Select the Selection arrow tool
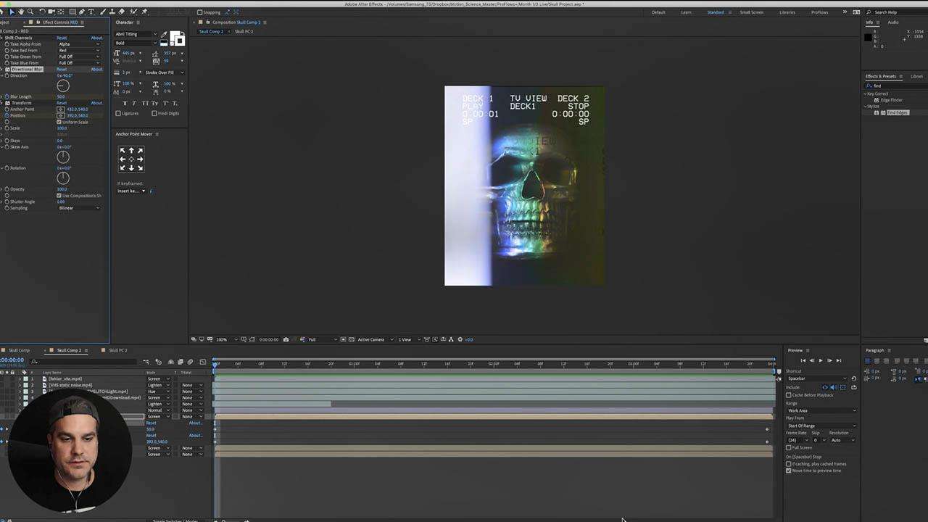Viewport: 928px width, 522px height. coord(12,12)
